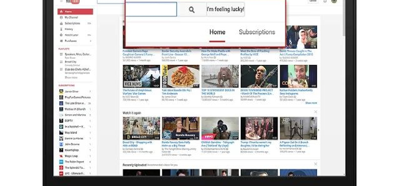
Task: Dismiss the Watch it again section
Action: [316, 112]
